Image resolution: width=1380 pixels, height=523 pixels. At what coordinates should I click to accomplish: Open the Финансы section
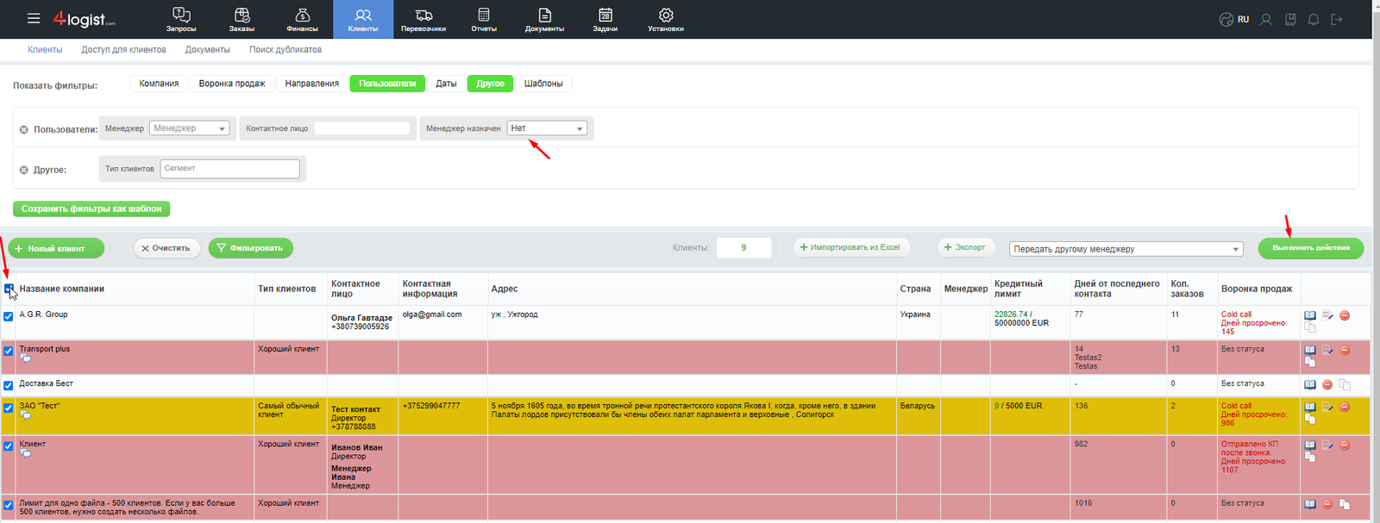point(302,19)
